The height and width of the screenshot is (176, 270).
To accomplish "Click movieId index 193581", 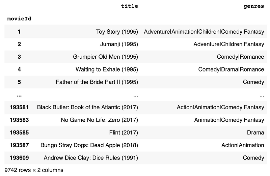I will tap(19, 107).
